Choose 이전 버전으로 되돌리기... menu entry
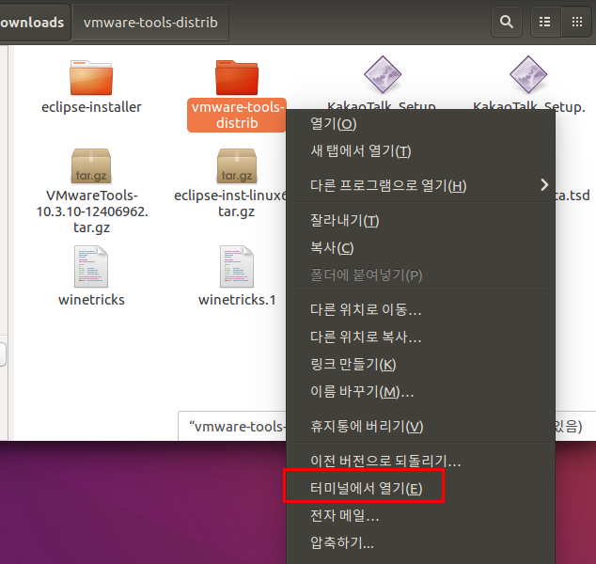The width and height of the screenshot is (596, 564). coord(421,461)
